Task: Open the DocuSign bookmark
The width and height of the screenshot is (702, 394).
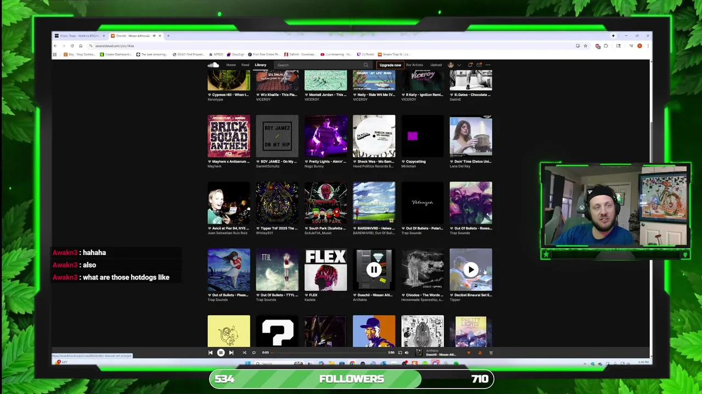Action: (236, 54)
